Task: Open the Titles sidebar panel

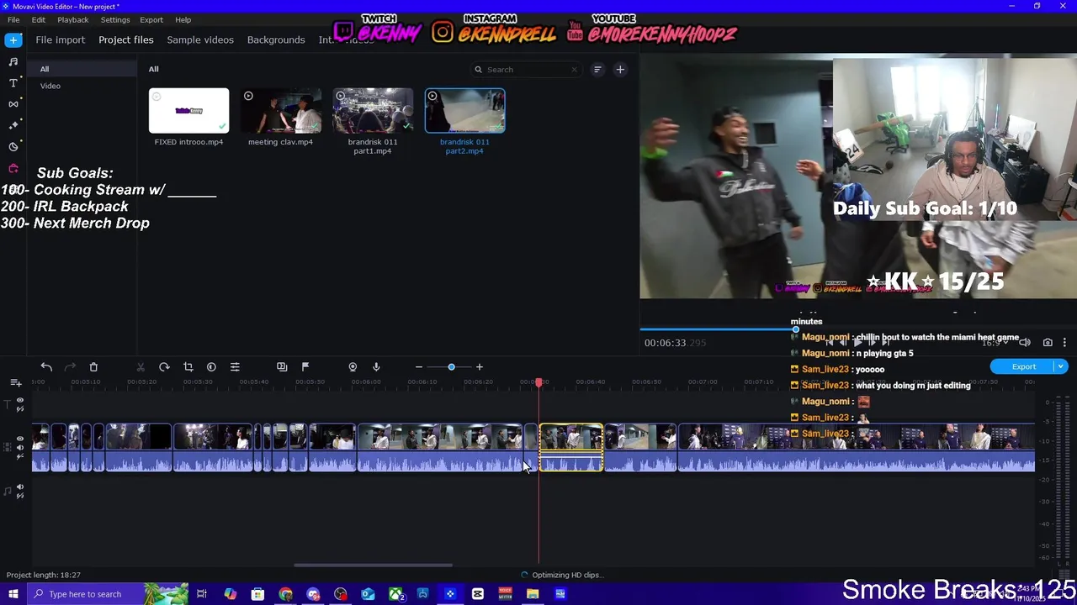Action: pyautogui.click(x=13, y=82)
